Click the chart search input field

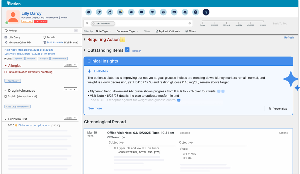click(x=150, y=23)
